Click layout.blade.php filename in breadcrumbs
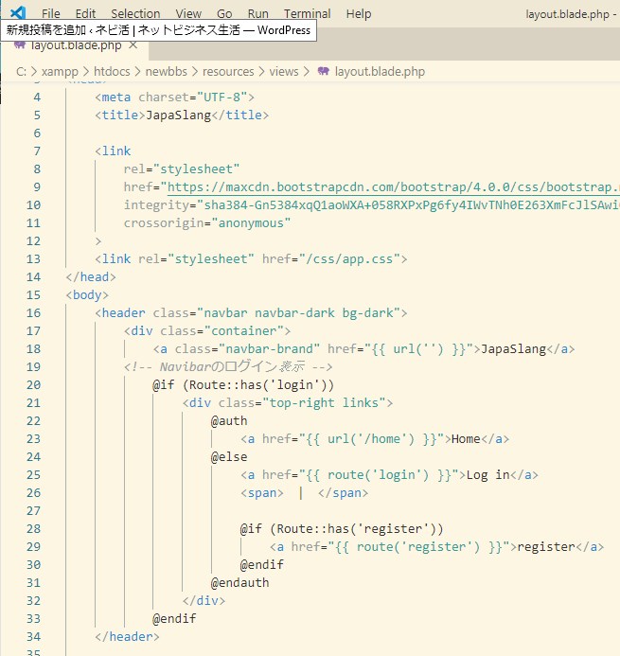The width and height of the screenshot is (620, 656). pos(380,71)
